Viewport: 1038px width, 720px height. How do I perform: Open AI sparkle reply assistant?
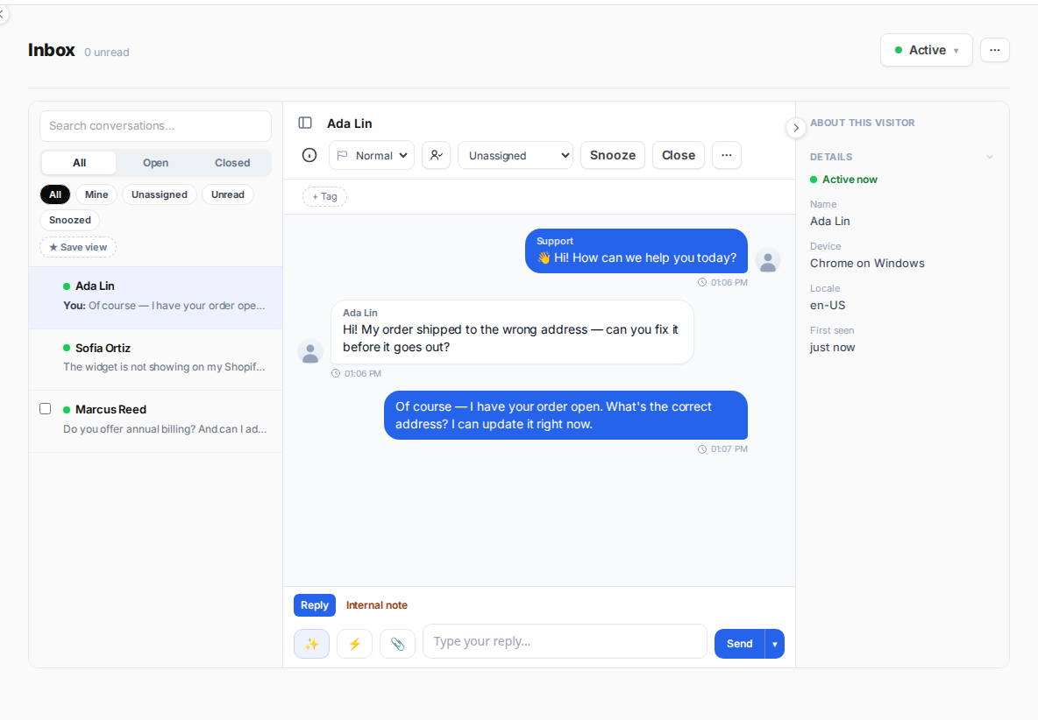click(x=311, y=644)
